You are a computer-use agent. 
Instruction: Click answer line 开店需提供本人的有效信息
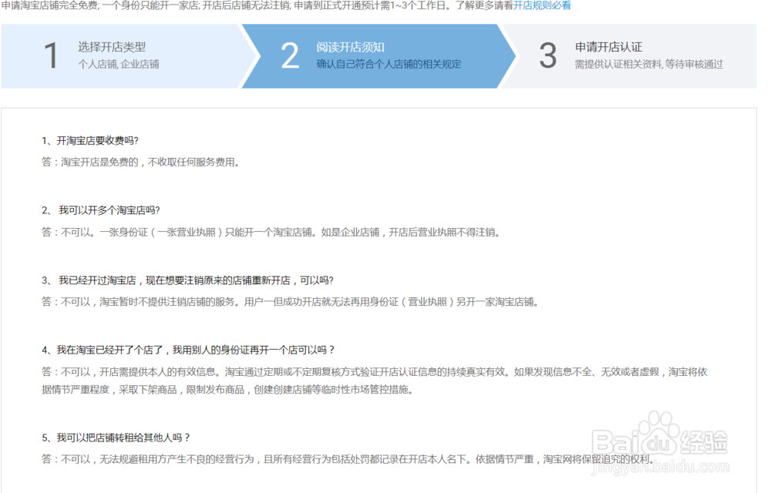point(374,372)
